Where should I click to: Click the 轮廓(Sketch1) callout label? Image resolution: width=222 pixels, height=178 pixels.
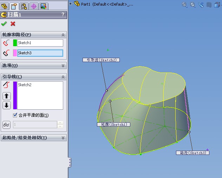click(x=113, y=124)
